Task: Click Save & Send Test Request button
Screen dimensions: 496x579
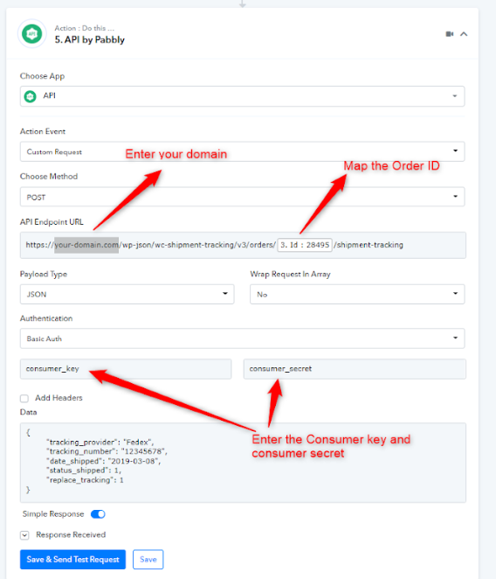Action: click(72, 560)
